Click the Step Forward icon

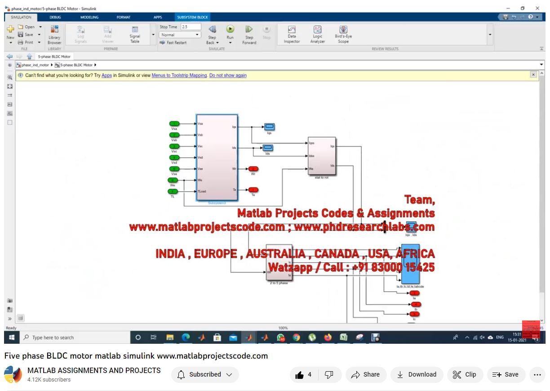249,30
